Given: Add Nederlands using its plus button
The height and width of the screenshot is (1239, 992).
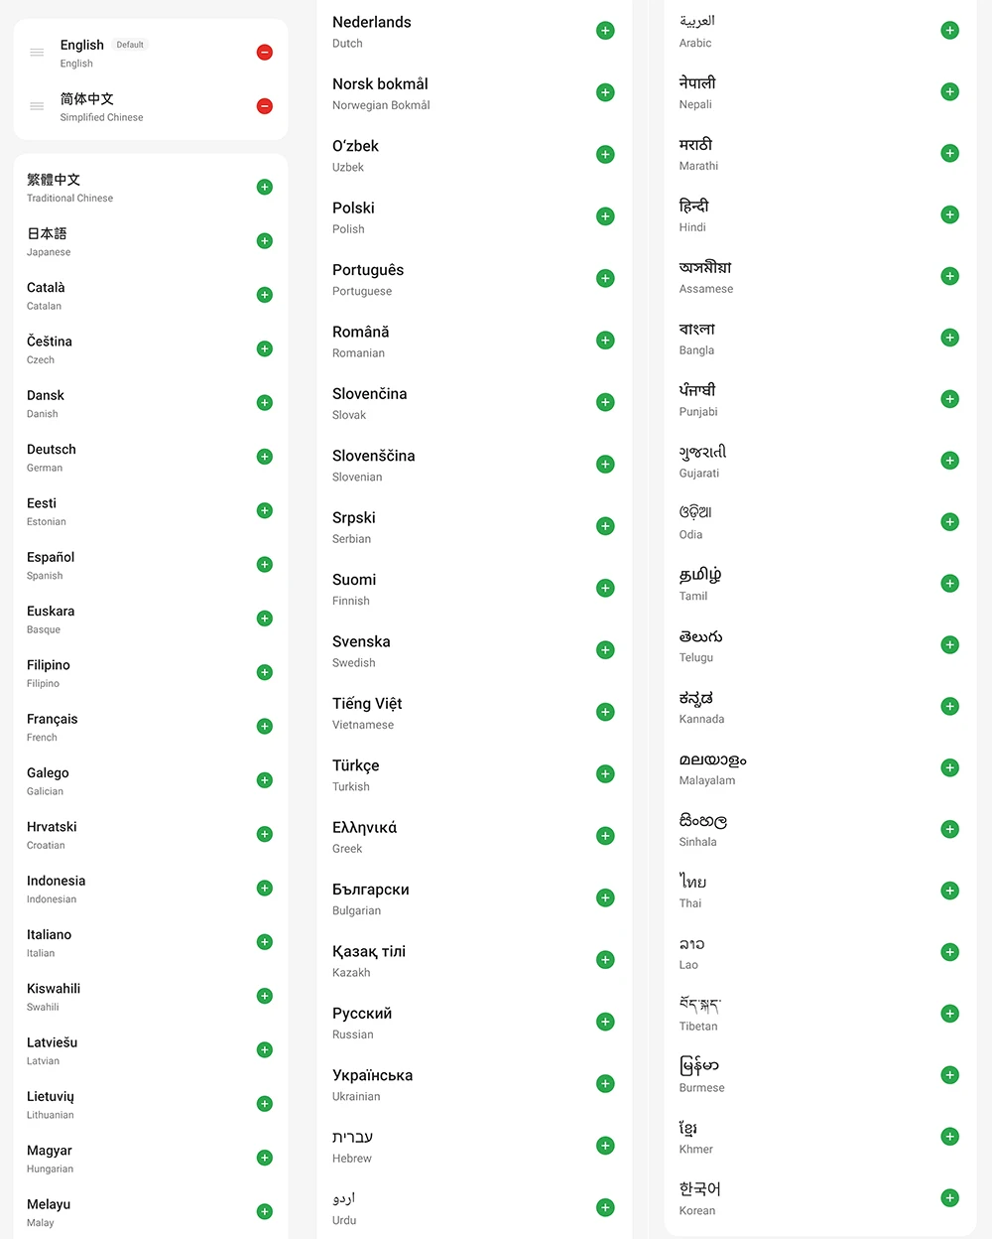Looking at the screenshot, I should click(x=605, y=31).
